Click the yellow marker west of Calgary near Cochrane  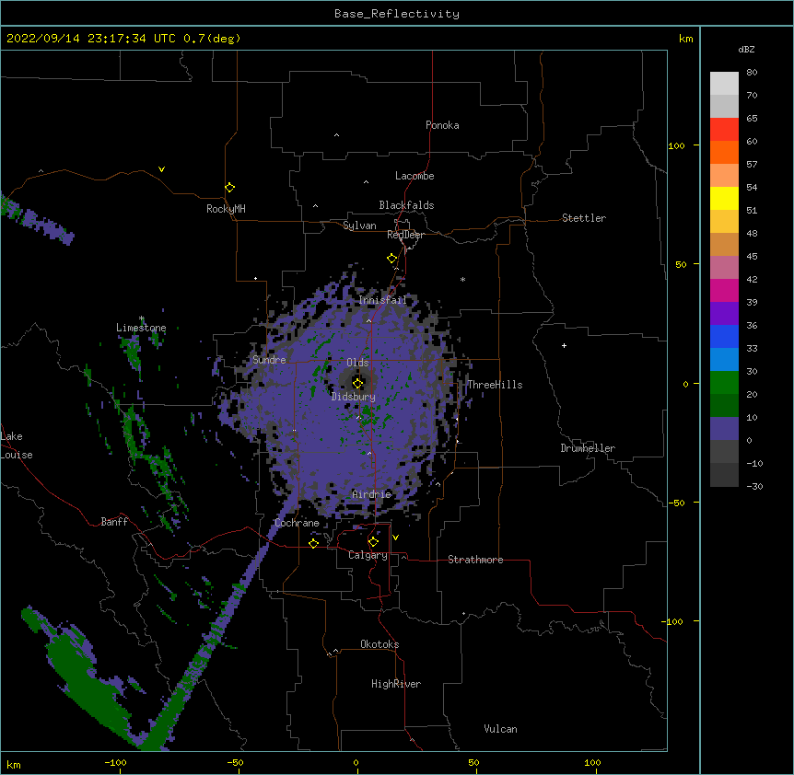pyautogui.click(x=313, y=543)
